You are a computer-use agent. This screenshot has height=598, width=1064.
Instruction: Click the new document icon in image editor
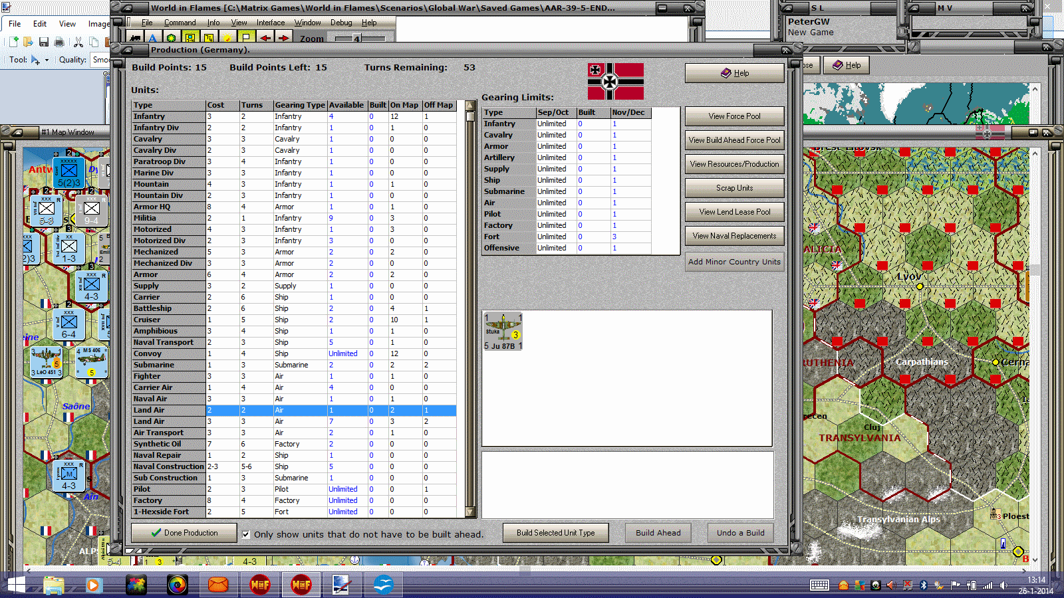click(x=13, y=42)
